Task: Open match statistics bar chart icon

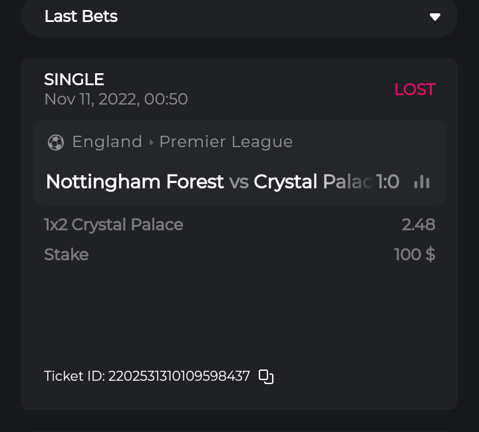Action: 422,182
